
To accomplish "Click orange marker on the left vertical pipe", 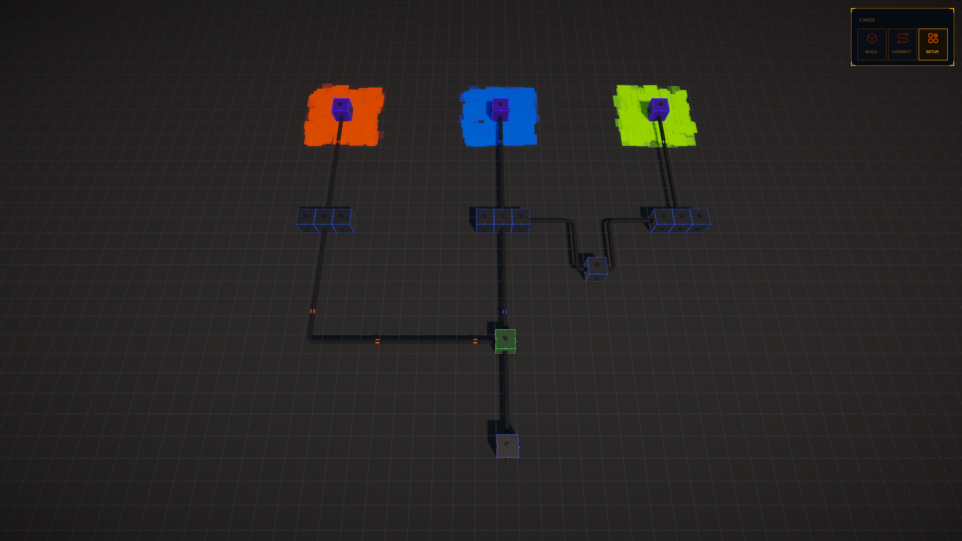I will 312,311.
